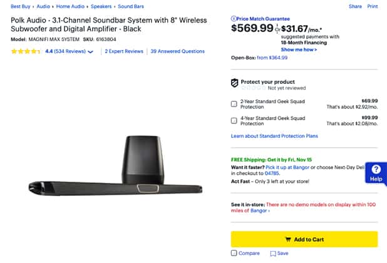Screen dimensions: 387x263
Task: Open the 2 Expert Reviews link
Action: [x=124, y=51]
